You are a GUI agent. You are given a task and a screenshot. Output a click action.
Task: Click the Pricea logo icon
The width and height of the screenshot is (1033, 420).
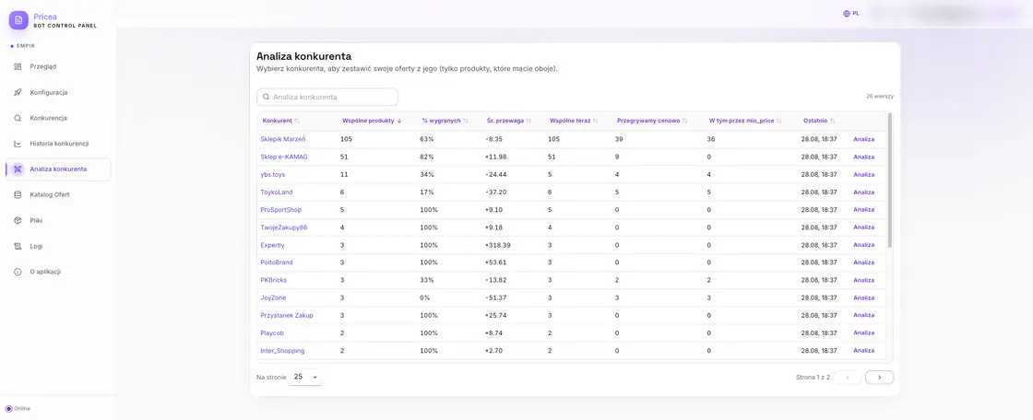pos(18,20)
